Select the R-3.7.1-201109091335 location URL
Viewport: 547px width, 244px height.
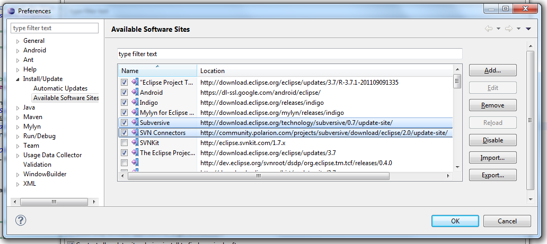point(299,83)
